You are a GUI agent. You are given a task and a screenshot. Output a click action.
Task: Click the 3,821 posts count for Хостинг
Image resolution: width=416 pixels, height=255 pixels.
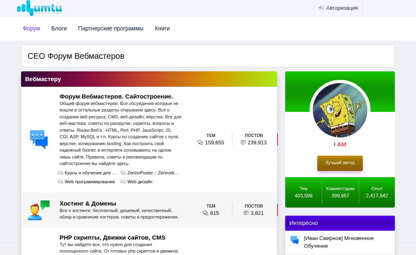[257, 213]
